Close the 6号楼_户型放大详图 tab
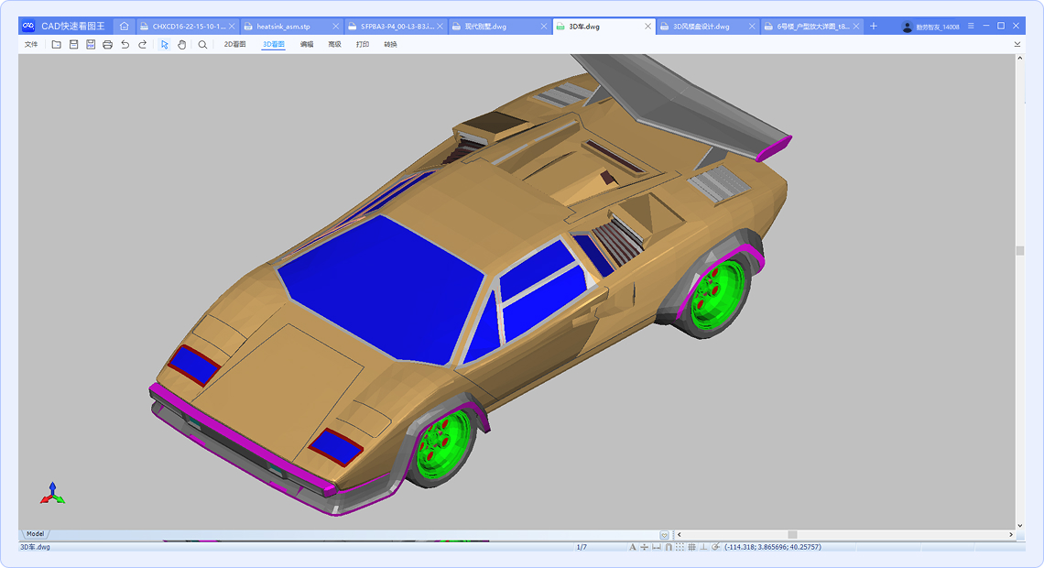The image size is (1044, 568). click(x=856, y=27)
